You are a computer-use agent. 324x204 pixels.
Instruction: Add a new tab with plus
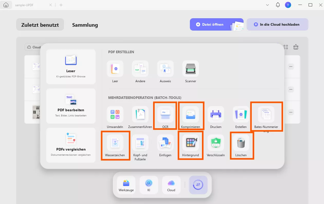(61, 5)
